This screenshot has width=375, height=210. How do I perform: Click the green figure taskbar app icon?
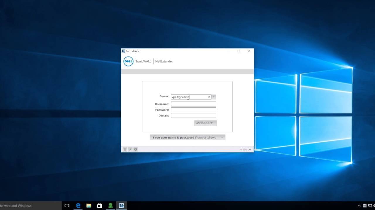110,206
